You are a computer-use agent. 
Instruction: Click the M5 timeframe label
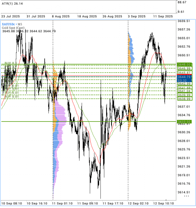coord(20,24)
